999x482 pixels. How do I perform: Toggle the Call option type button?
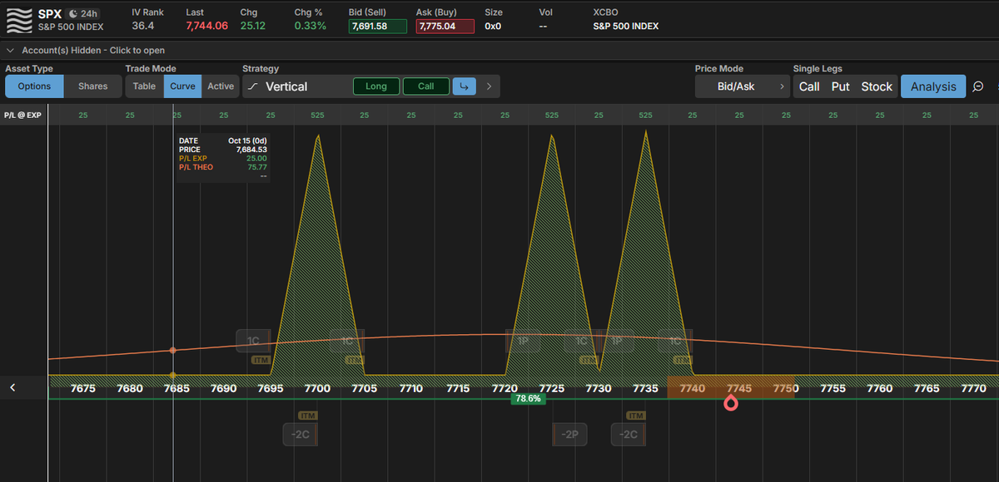[426, 86]
